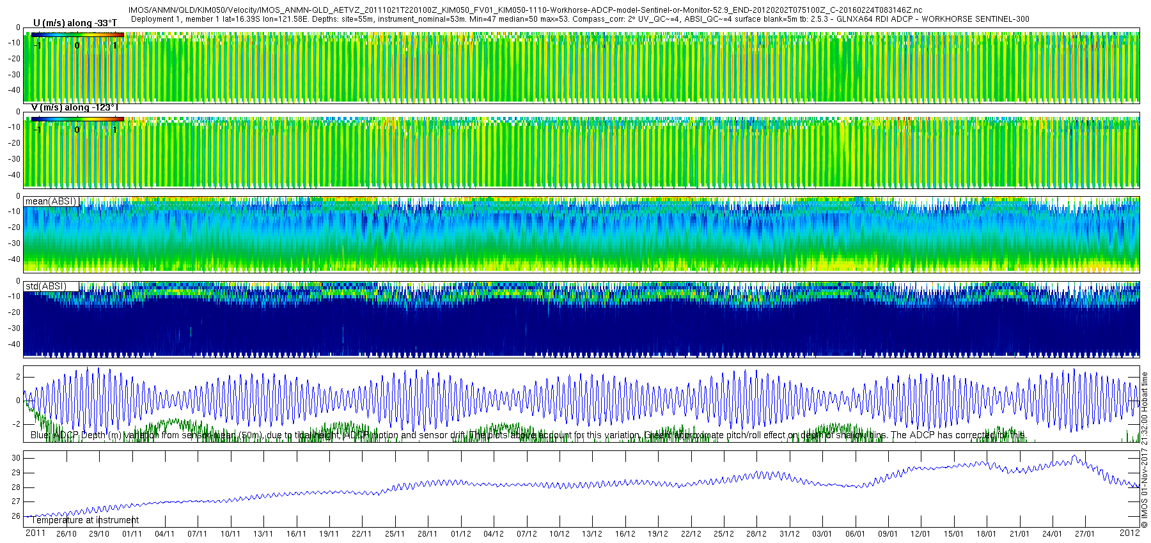Click the '-10' depth tick of V velocity panel
Viewport: 1151px width, 543px height.
[14, 127]
